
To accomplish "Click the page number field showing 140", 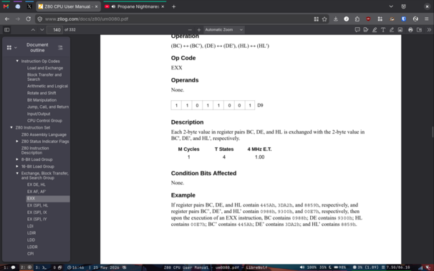I will pyautogui.click(x=55, y=30).
